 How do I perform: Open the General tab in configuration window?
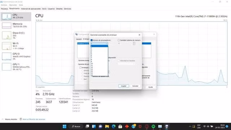click(x=79, y=39)
